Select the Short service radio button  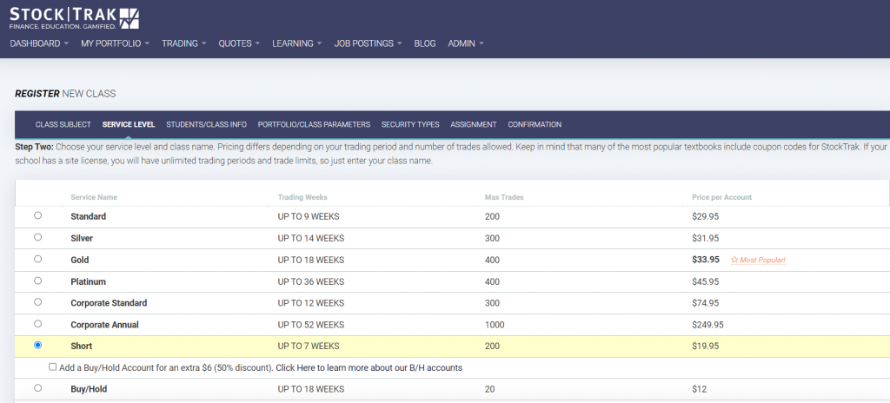(x=38, y=345)
